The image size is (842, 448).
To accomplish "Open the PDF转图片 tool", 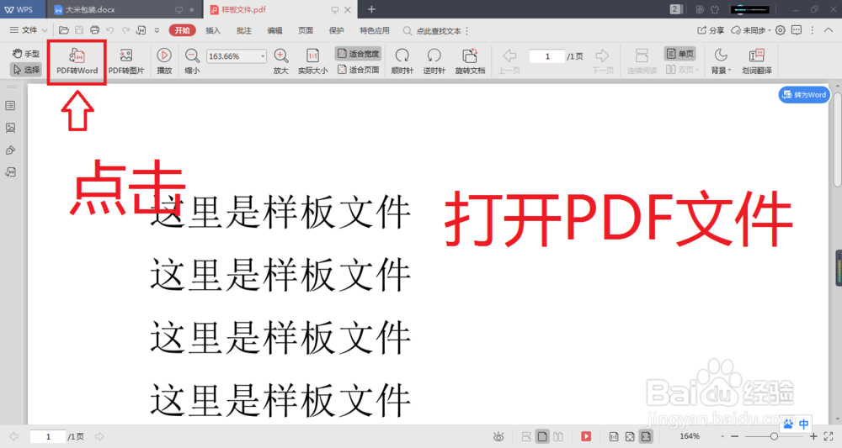I will click(x=126, y=61).
